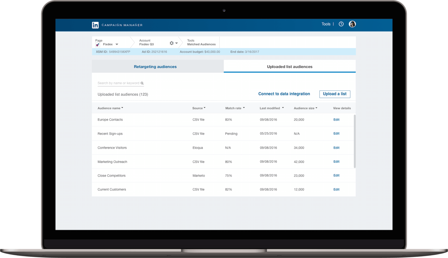This screenshot has height=258, width=448.
Task: Click the account settings gear icon
Action: click(171, 43)
